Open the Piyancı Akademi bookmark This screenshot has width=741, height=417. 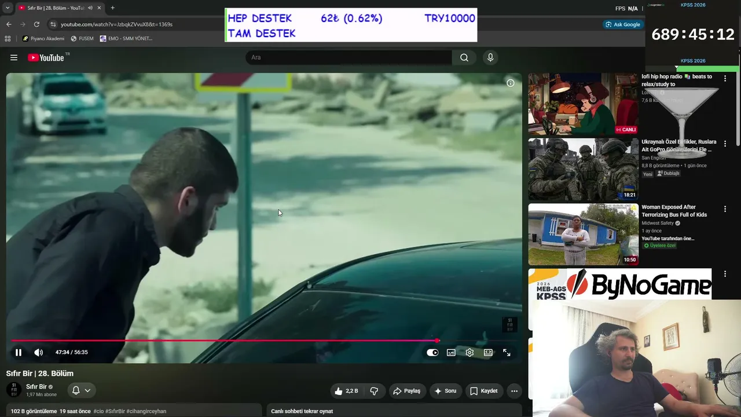(43, 39)
